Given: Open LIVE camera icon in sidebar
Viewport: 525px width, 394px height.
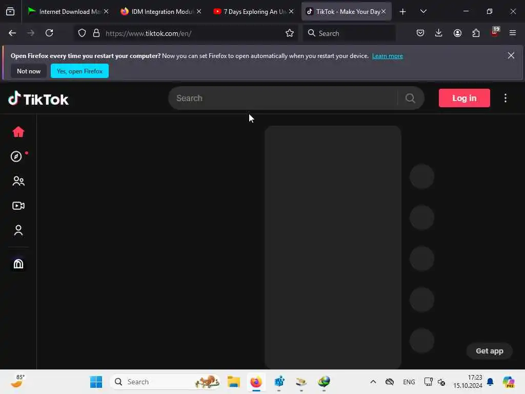Looking at the screenshot, I should pos(18,206).
